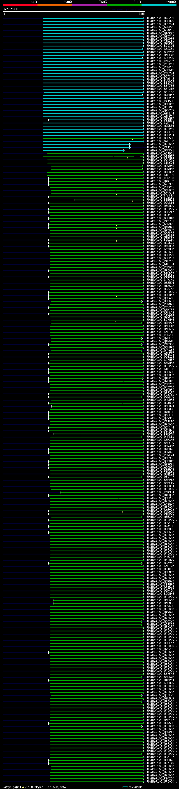Select the UniRef100_A9NLM4 hit label
This screenshot has width=179, height=789.
point(160,114)
